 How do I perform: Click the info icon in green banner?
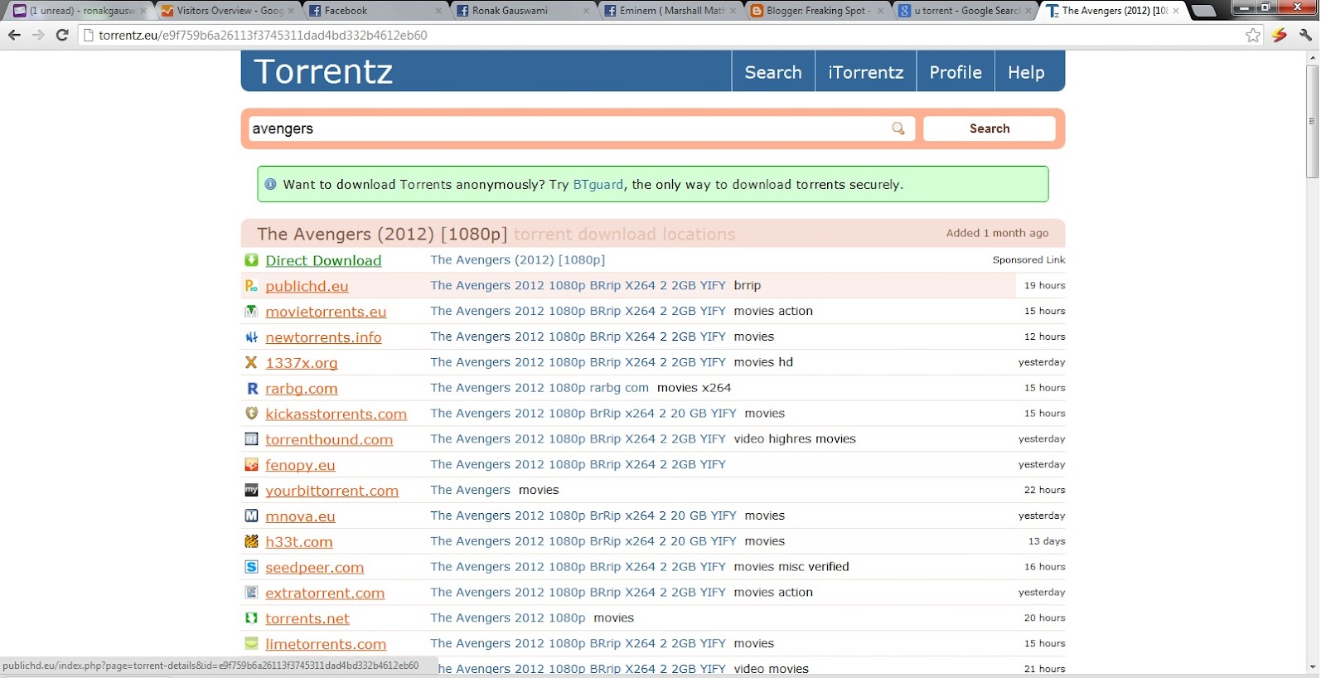point(270,184)
